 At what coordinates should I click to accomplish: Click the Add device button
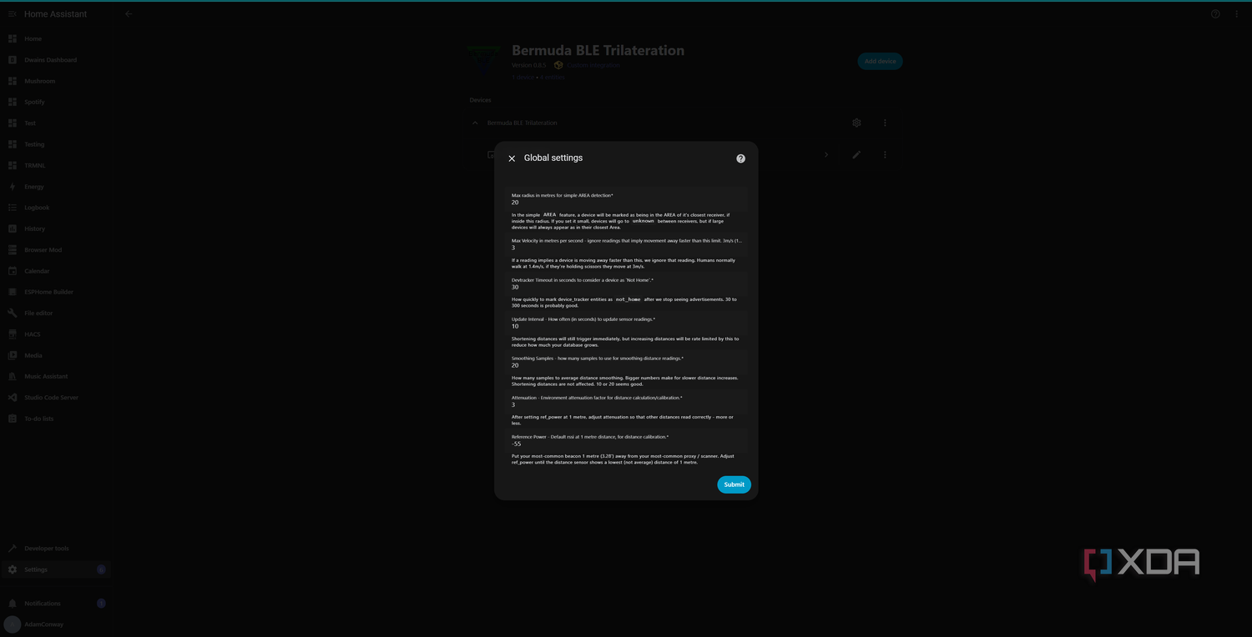pyautogui.click(x=880, y=61)
